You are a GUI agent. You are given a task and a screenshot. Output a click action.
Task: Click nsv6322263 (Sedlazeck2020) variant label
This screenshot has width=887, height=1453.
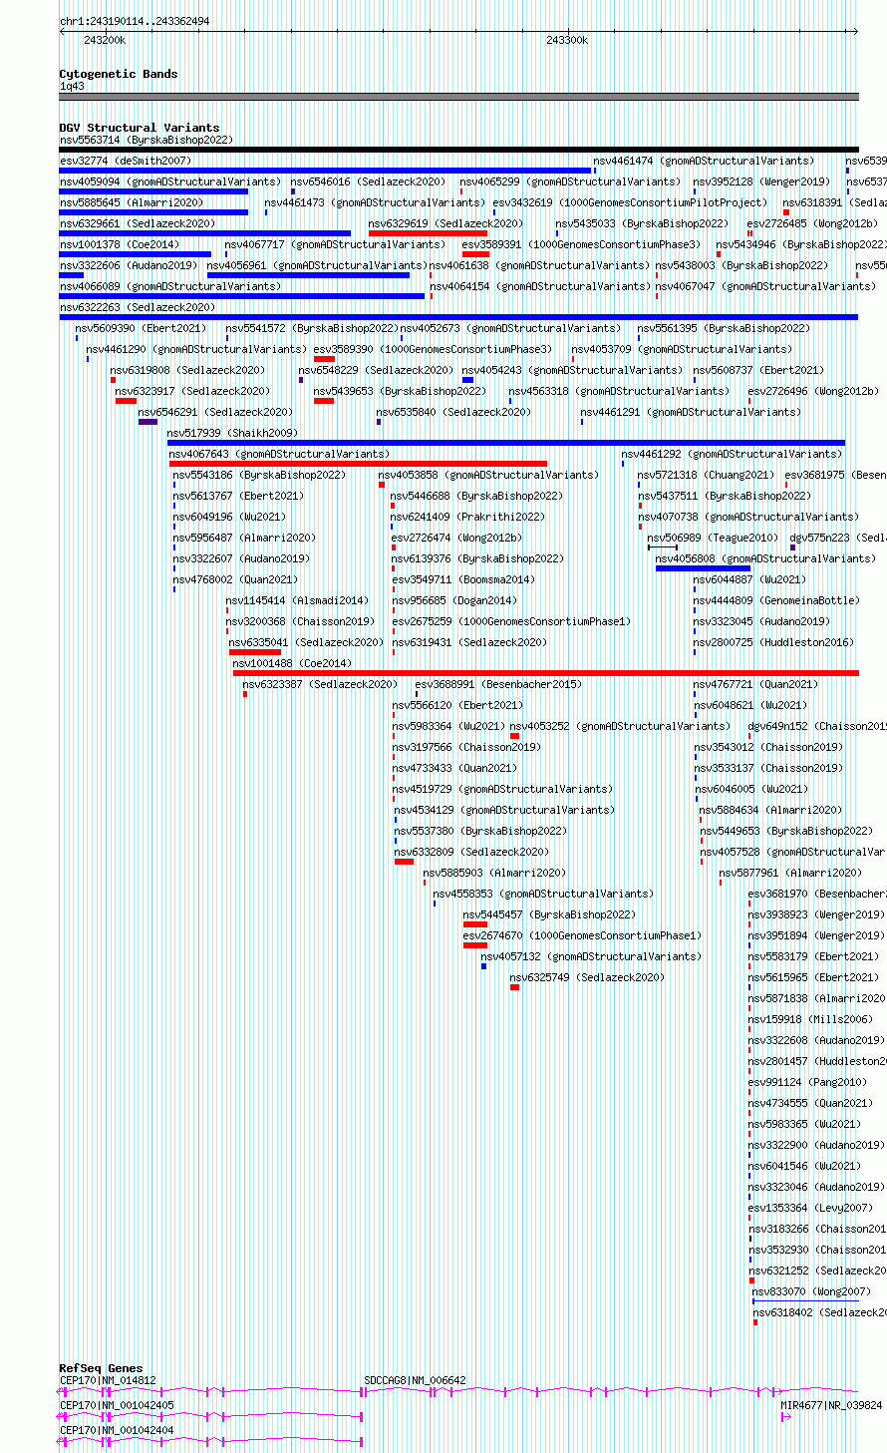coord(138,307)
